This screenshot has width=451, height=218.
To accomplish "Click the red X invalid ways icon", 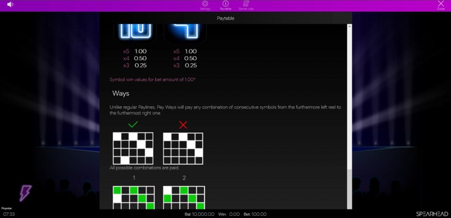I will point(183,125).
